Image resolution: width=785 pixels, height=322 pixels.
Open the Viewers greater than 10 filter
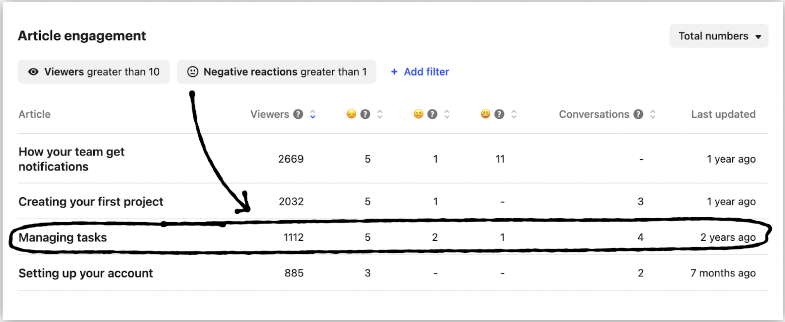coord(94,72)
